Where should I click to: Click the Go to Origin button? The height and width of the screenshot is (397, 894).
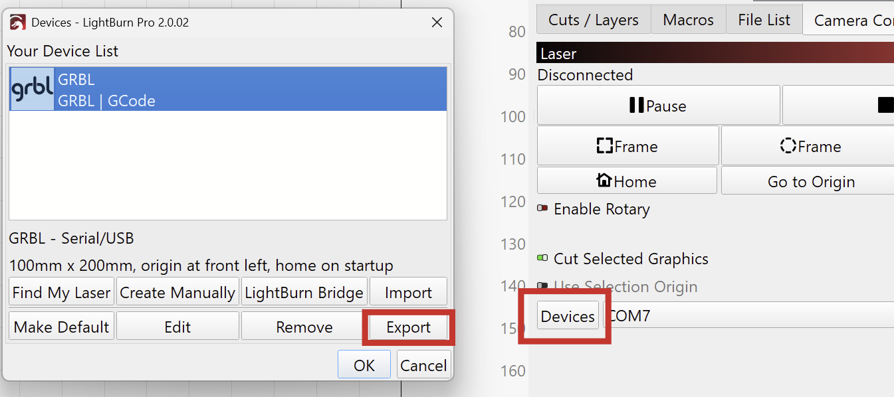[811, 181]
